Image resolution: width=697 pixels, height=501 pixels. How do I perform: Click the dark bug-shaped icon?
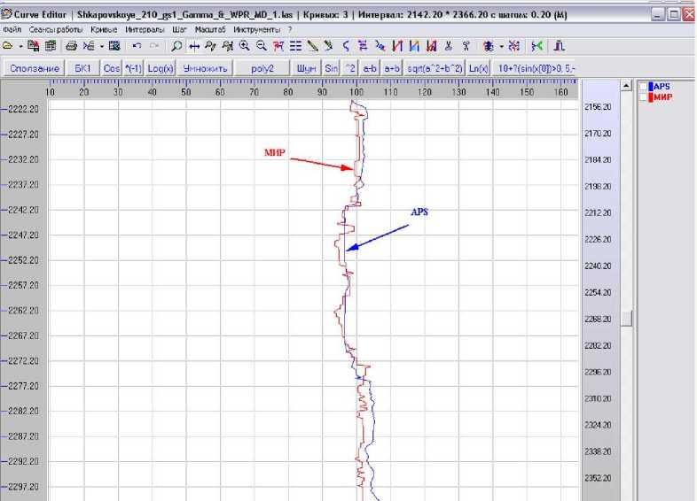coord(489,46)
